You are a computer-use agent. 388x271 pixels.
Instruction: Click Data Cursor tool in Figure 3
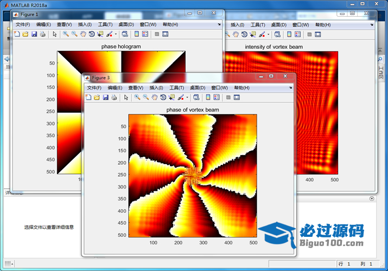(x=171, y=98)
